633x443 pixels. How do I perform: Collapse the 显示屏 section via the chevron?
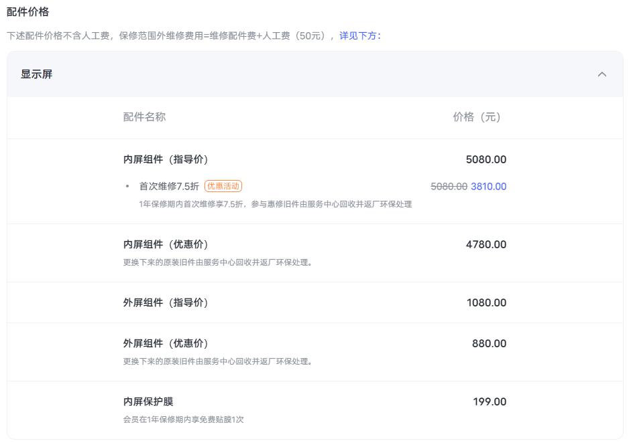tap(602, 74)
